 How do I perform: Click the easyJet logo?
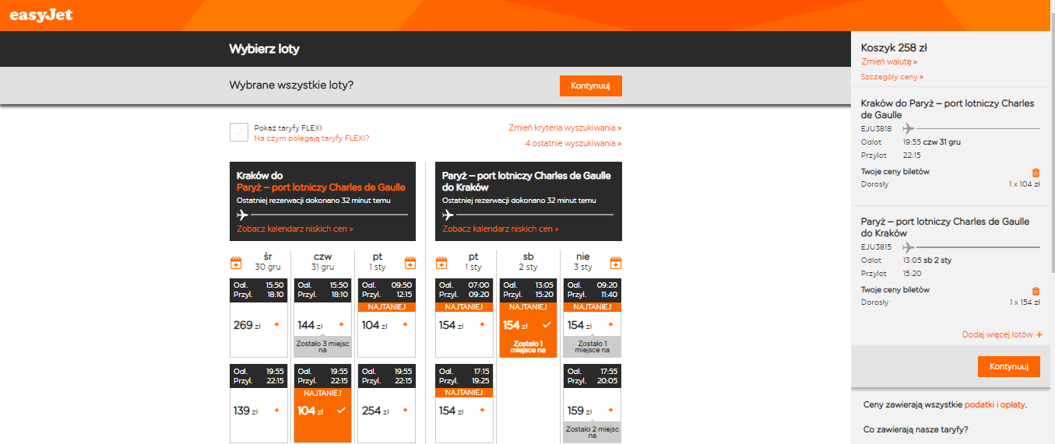pos(41,15)
